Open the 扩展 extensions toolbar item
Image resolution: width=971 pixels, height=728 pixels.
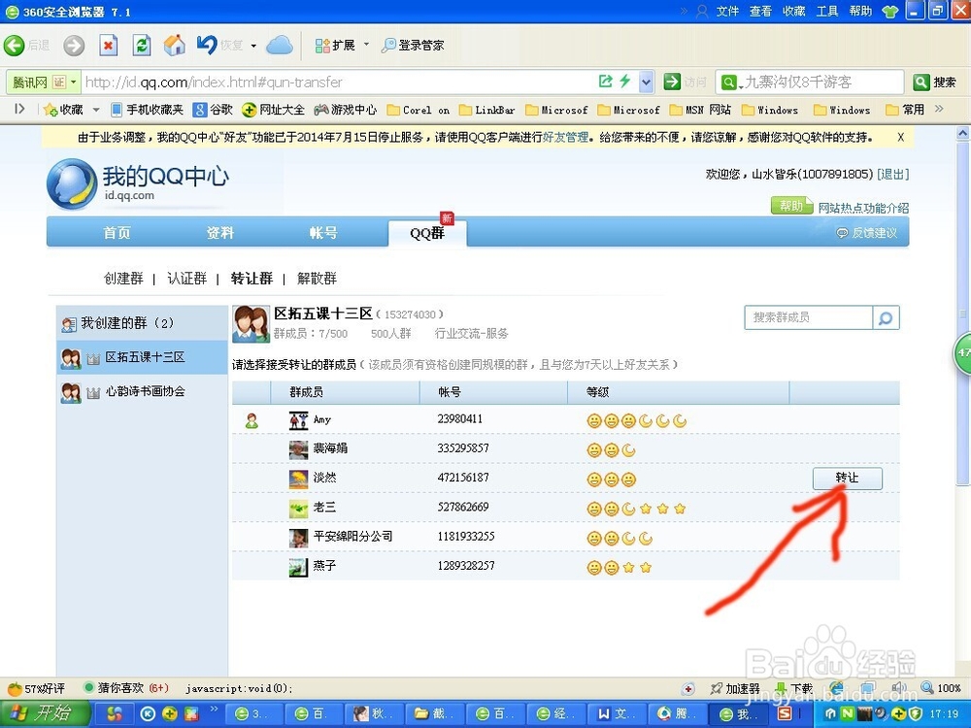pyautogui.click(x=335, y=46)
